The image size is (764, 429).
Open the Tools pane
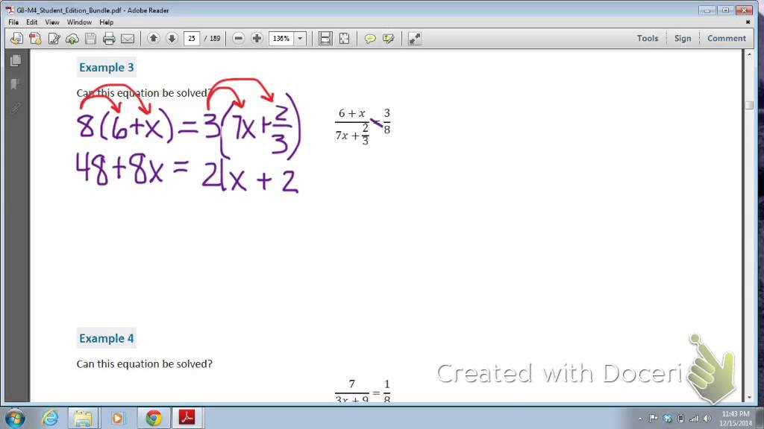click(647, 39)
